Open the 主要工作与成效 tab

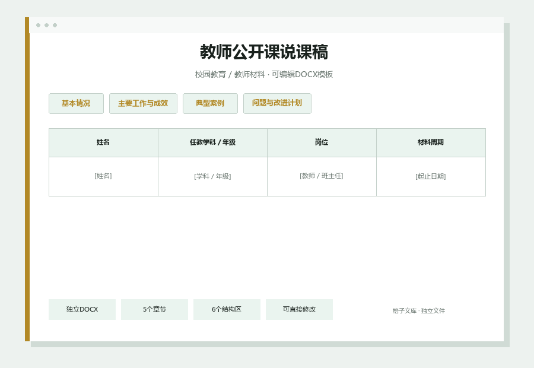143,104
